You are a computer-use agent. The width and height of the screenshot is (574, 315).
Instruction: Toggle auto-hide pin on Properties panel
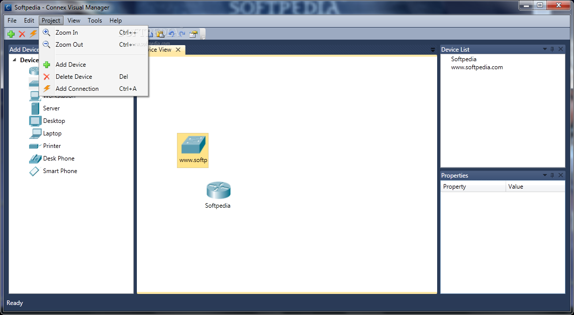552,175
